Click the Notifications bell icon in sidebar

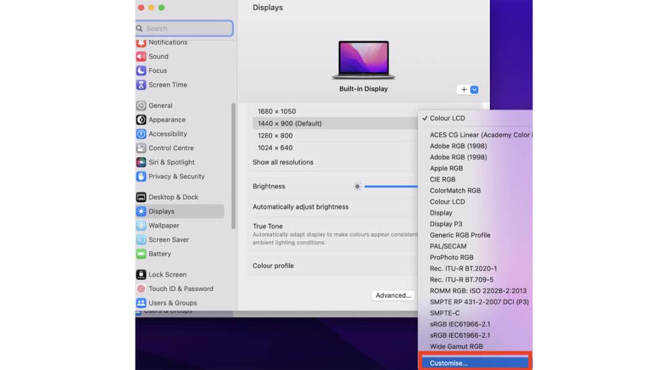click(x=141, y=43)
